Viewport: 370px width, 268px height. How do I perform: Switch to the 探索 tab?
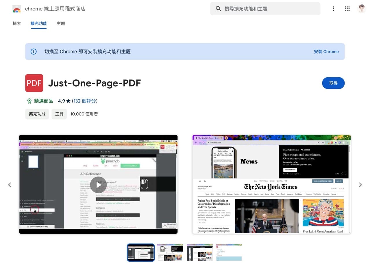17,23
